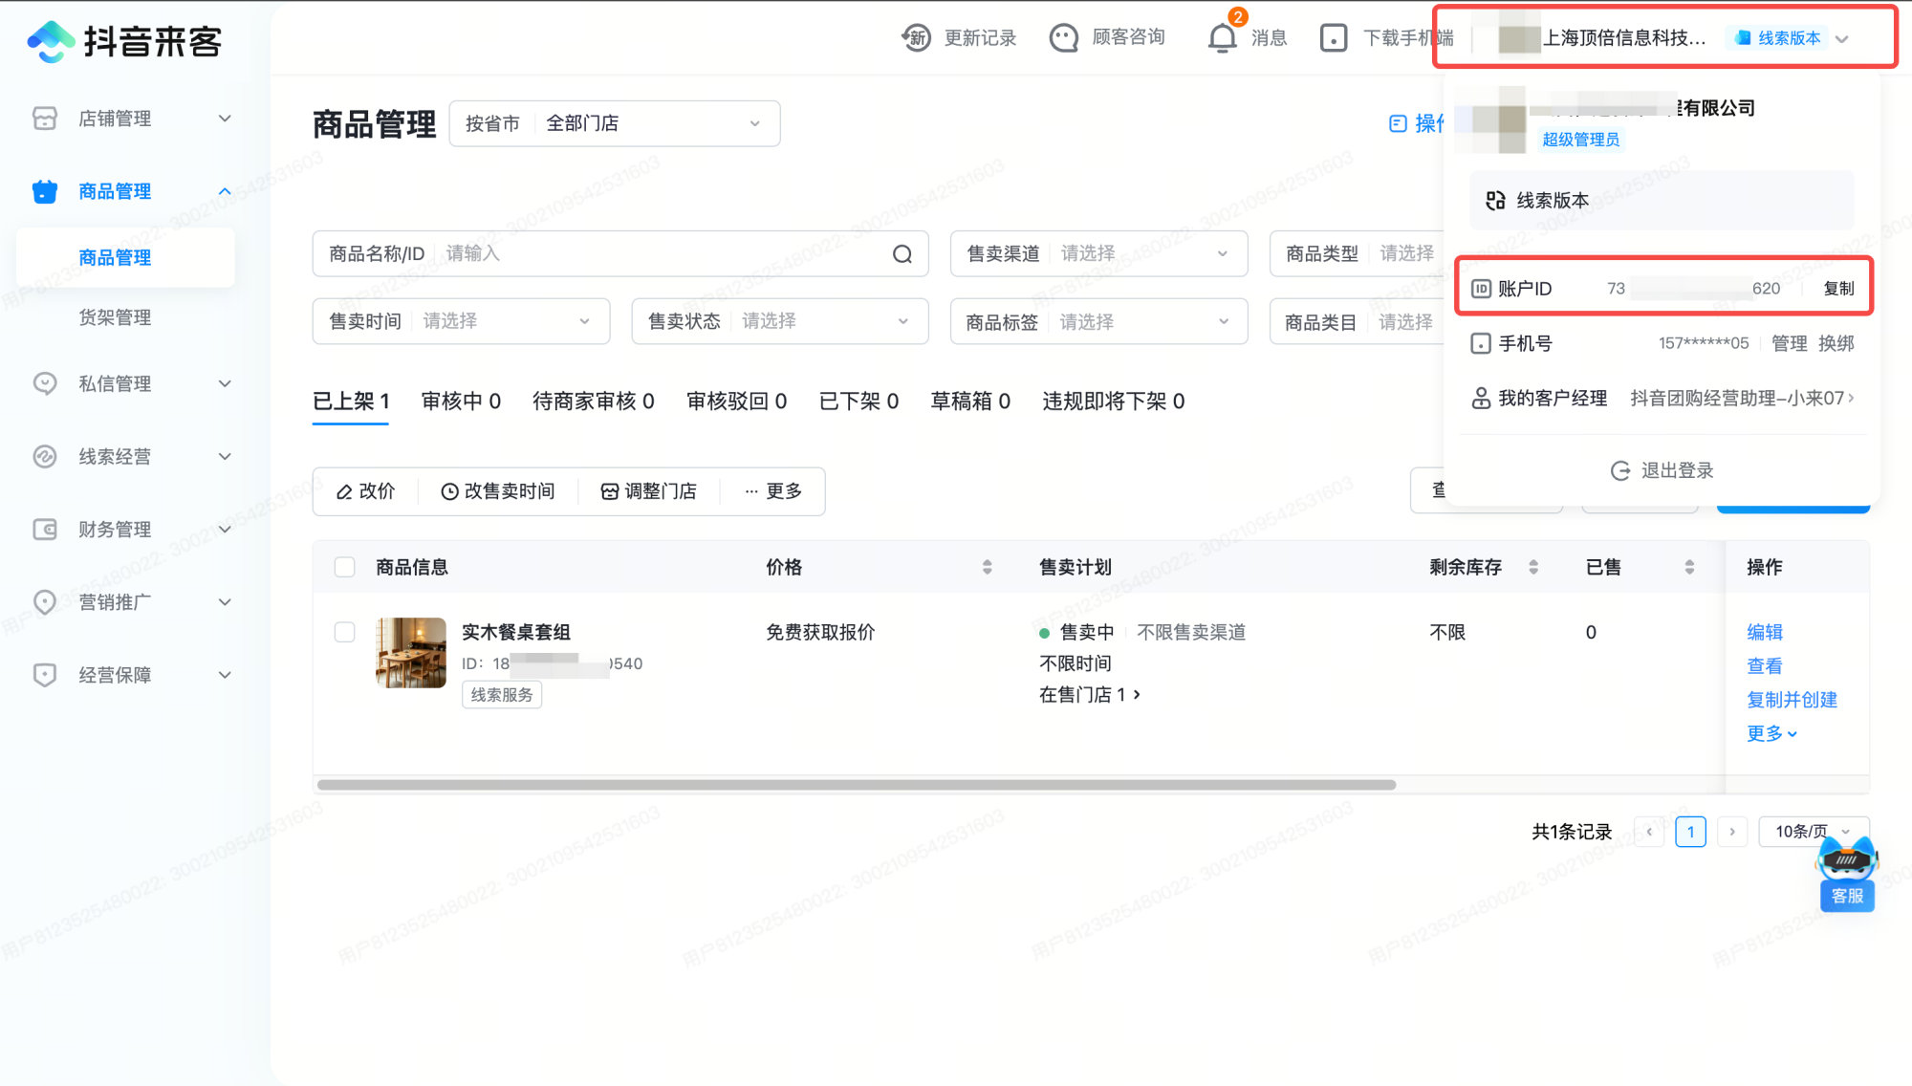This screenshot has height=1086, width=1912.
Task: Click the 财务管理 wallet icon
Action: pyautogui.click(x=45, y=529)
